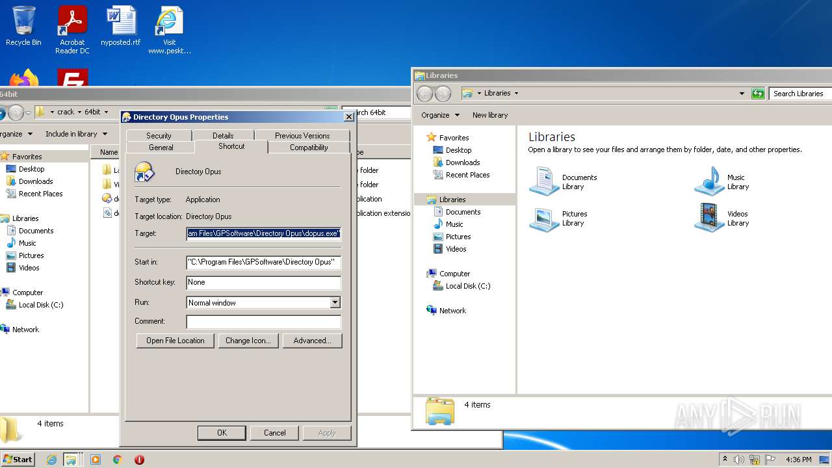Switch to the Previous Versions tab
Viewport: 832px width, 468px height.
tap(302, 135)
